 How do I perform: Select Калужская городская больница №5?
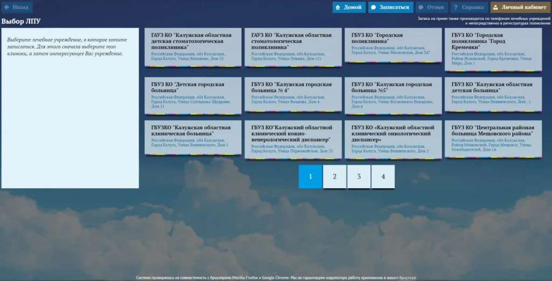(x=393, y=95)
